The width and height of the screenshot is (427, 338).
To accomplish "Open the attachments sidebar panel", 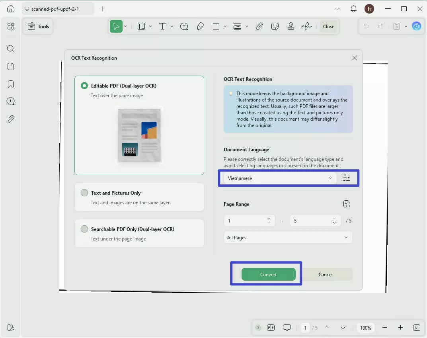I will [x=11, y=119].
